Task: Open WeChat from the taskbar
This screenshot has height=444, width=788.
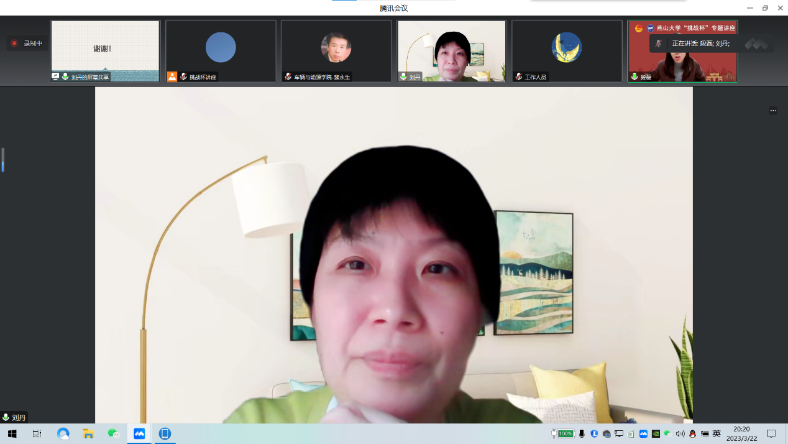Action: 113,433
